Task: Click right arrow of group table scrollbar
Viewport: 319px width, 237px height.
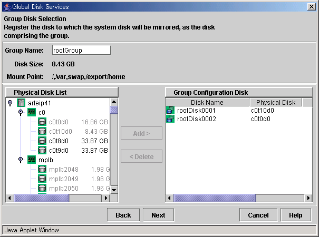Action: (x=308, y=198)
